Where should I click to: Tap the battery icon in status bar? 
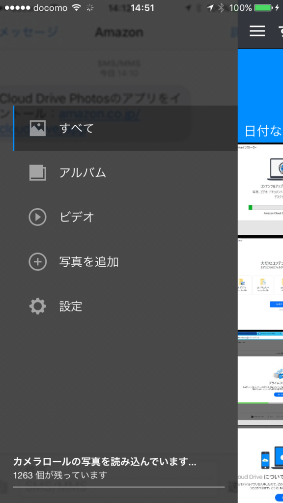(x=263, y=8)
